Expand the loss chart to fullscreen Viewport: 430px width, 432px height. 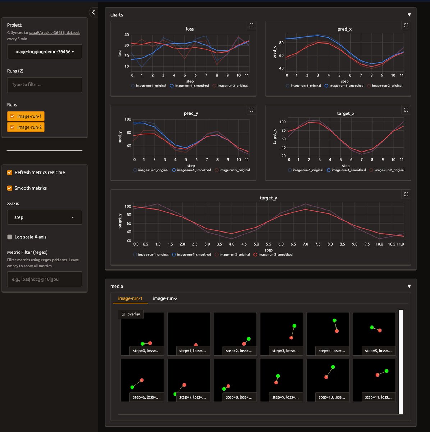pyautogui.click(x=251, y=26)
